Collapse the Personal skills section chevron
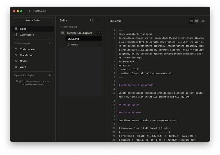Screen dimensions: 220x155 point(61,27)
